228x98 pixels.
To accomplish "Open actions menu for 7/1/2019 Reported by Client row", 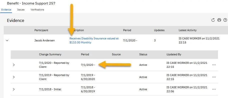I will 214,77.
